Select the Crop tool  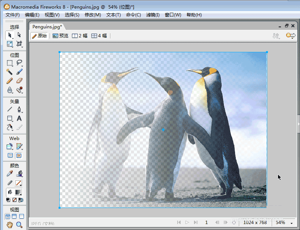coord(19,44)
